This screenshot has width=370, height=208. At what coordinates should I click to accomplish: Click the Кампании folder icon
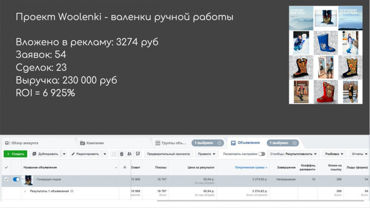click(x=82, y=143)
